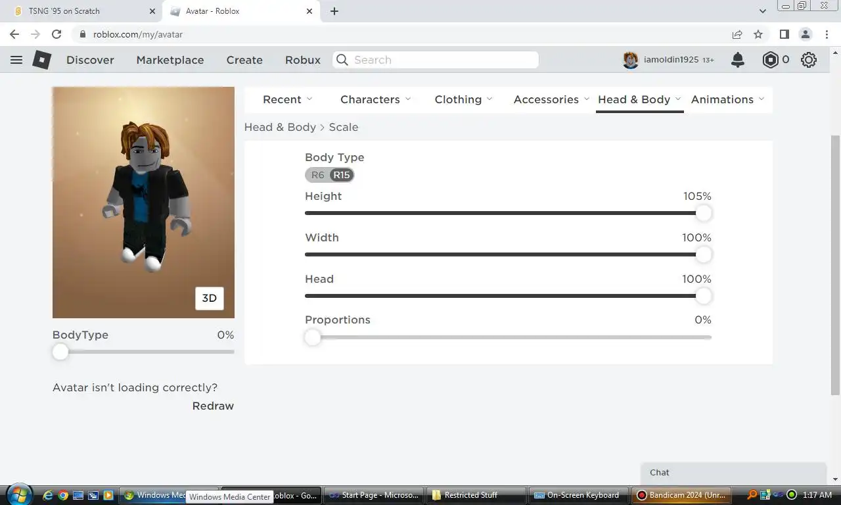Click the Width slider handle

[x=704, y=254]
